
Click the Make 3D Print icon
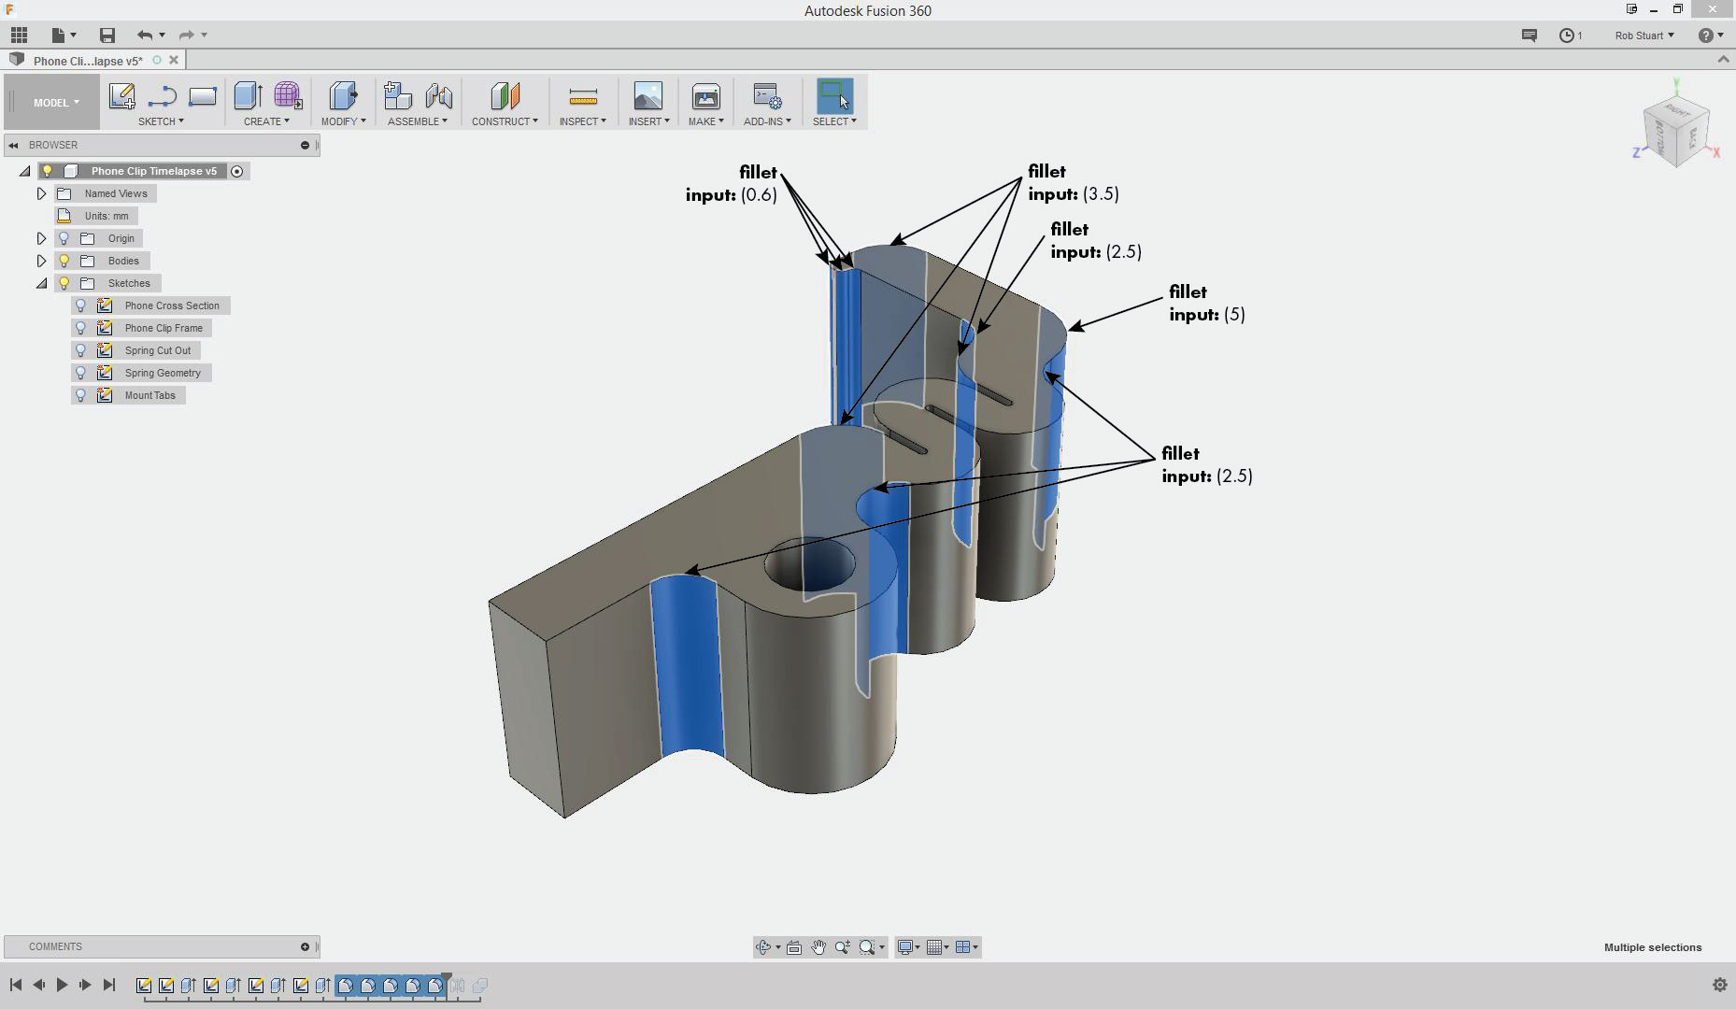[x=705, y=96]
